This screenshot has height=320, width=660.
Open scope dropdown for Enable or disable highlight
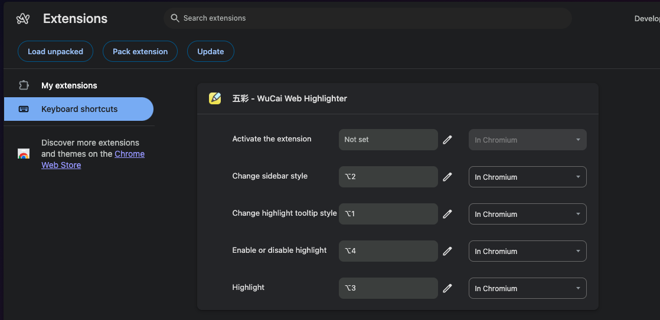[x=527, y=251]
